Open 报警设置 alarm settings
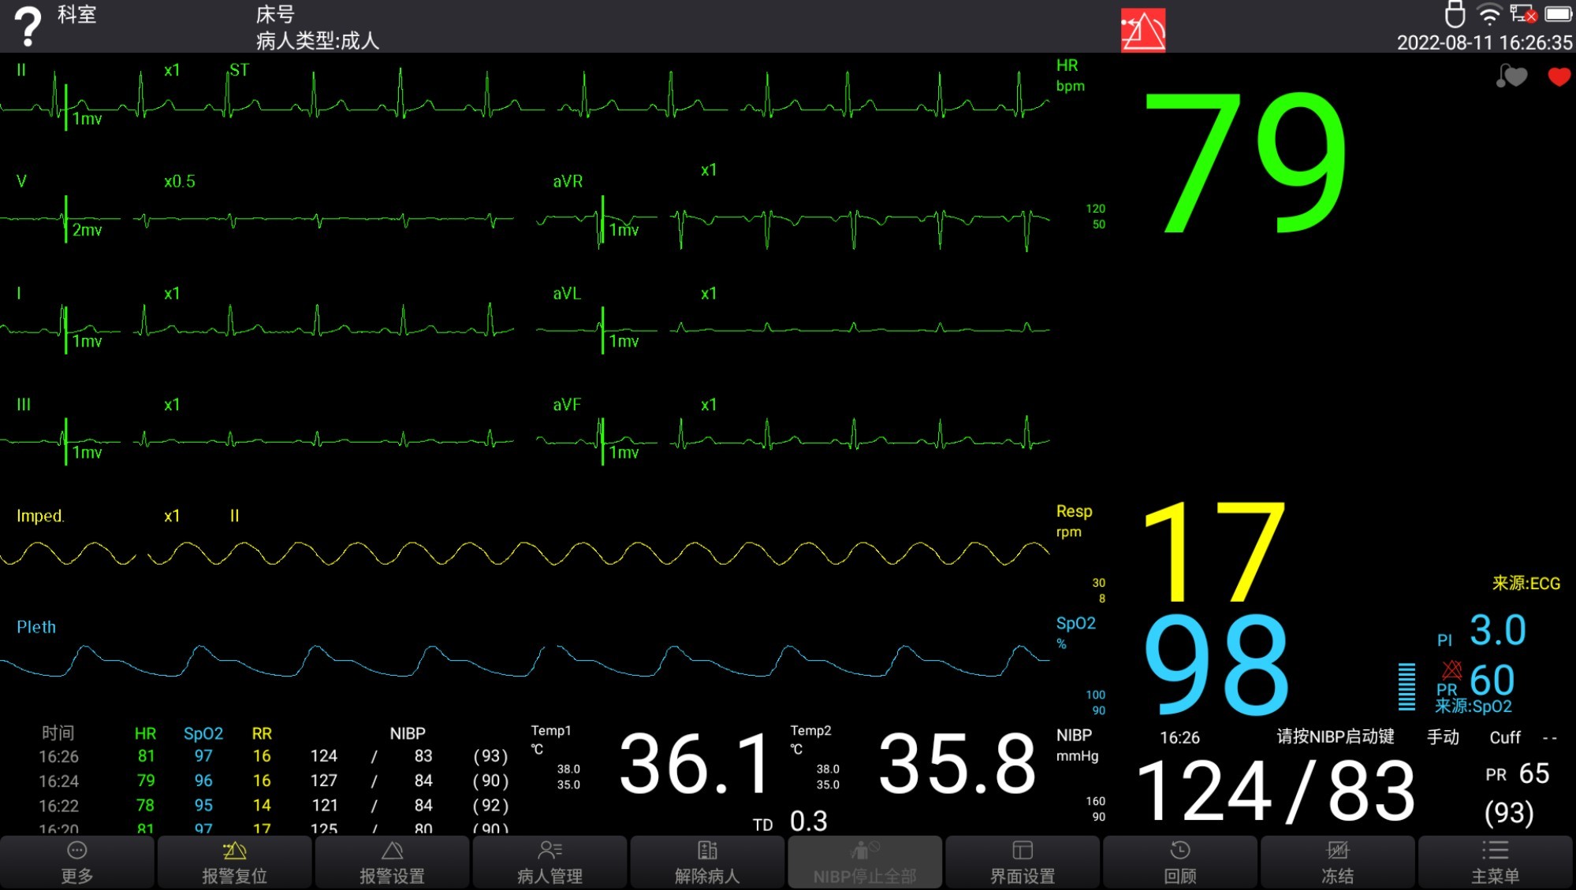 pos(392,862)
